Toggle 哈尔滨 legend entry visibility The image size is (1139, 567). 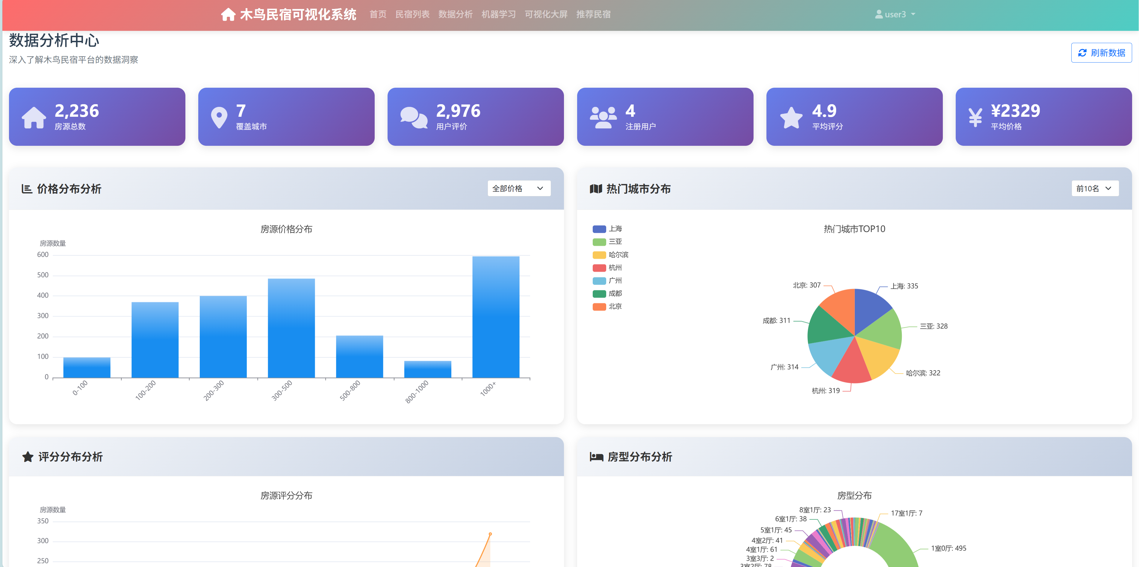tap(610, 255)
